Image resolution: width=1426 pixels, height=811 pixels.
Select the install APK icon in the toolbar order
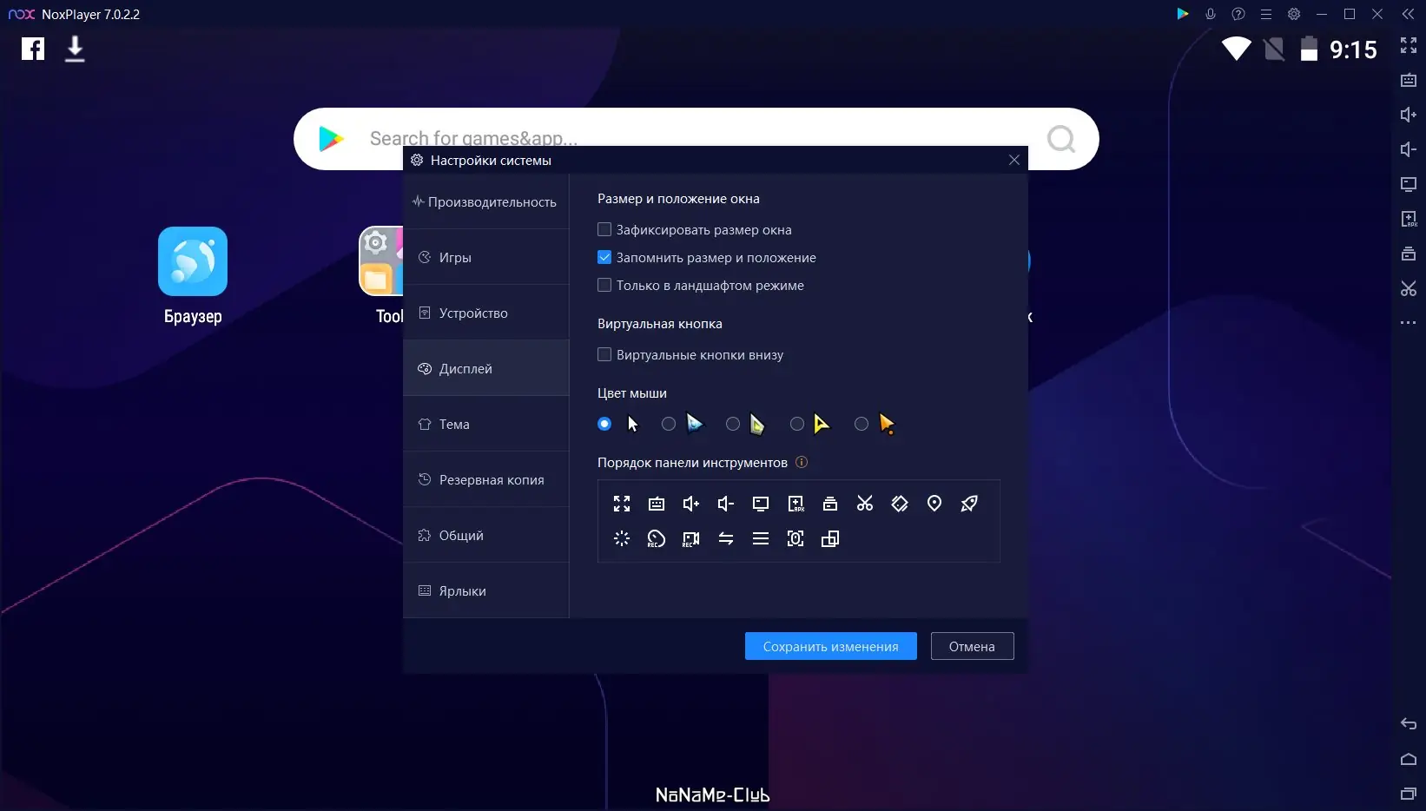[x=796, y=504]
